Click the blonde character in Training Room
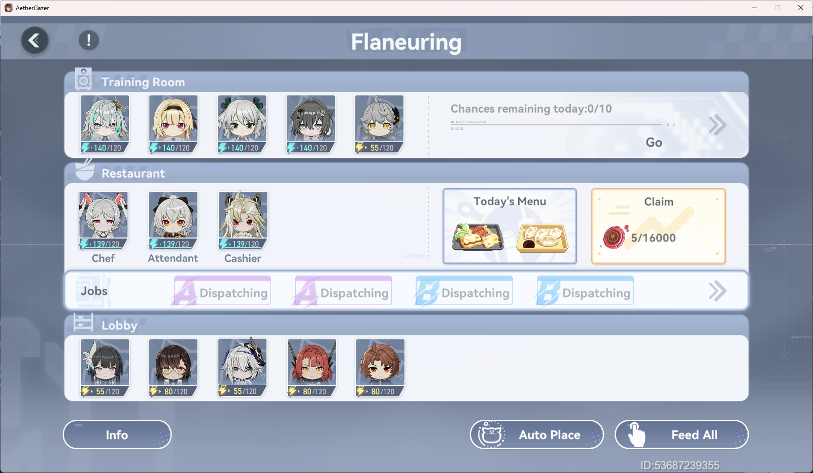813x473 pixels. pyautogui.click(x=174, y=124)
